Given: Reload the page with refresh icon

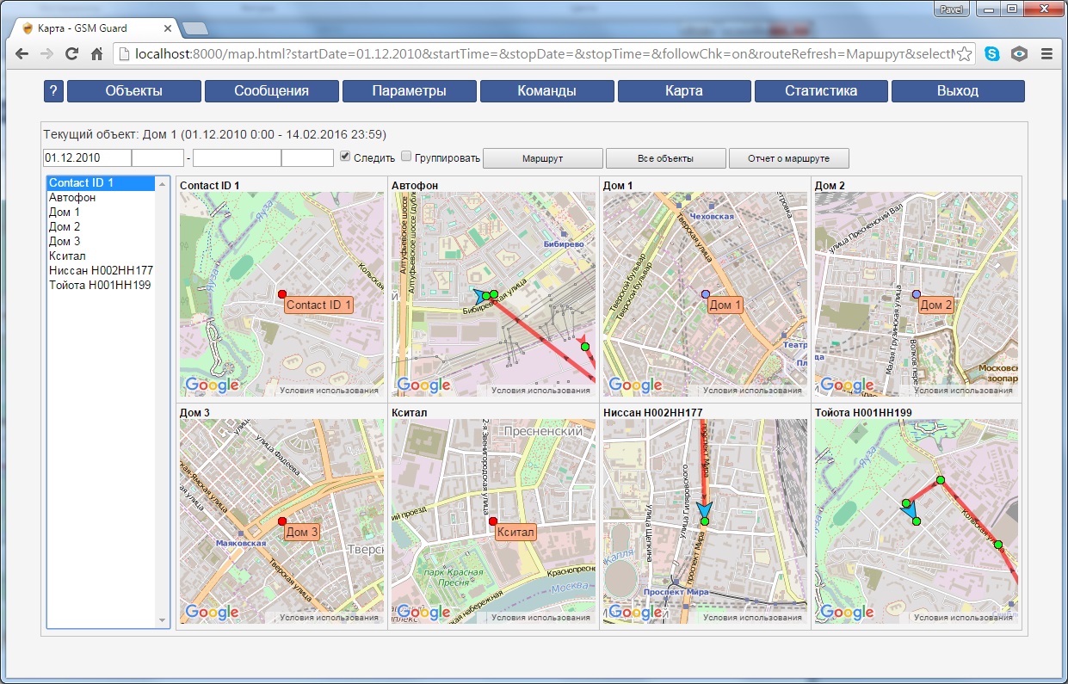Looking at the screenshot, I should click(x=72, y=53).
